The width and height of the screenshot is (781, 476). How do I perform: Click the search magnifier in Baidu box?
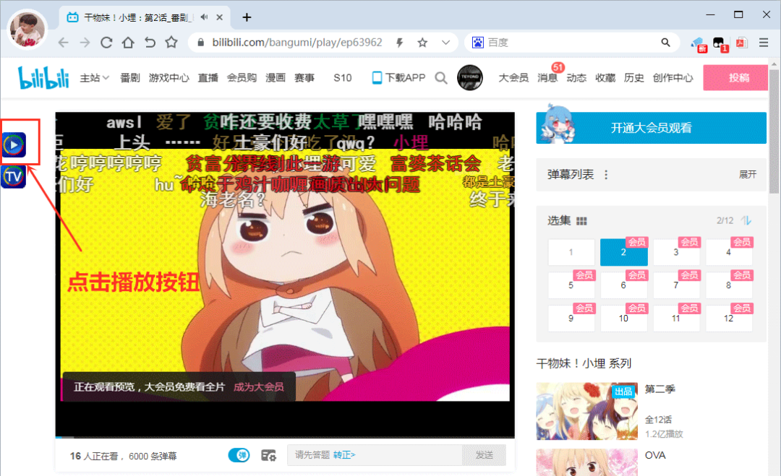665,43
